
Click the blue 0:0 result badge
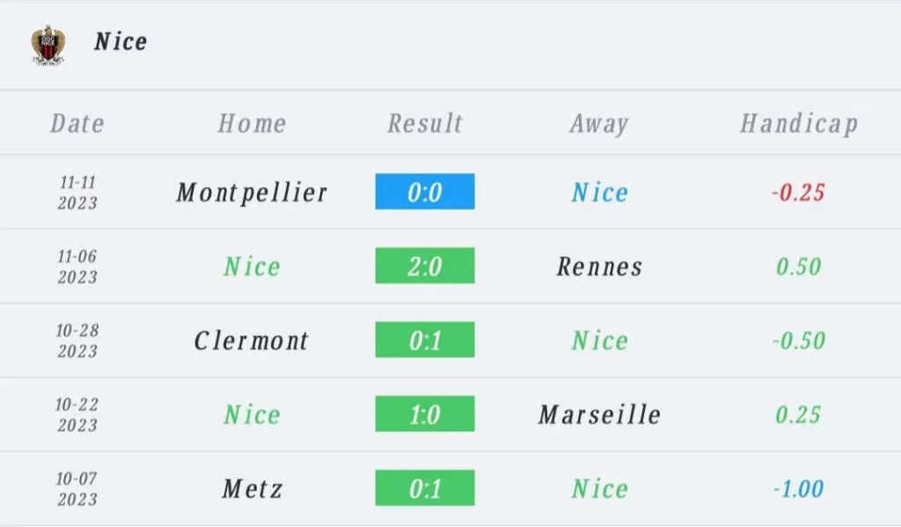click(x=425, y=191)
